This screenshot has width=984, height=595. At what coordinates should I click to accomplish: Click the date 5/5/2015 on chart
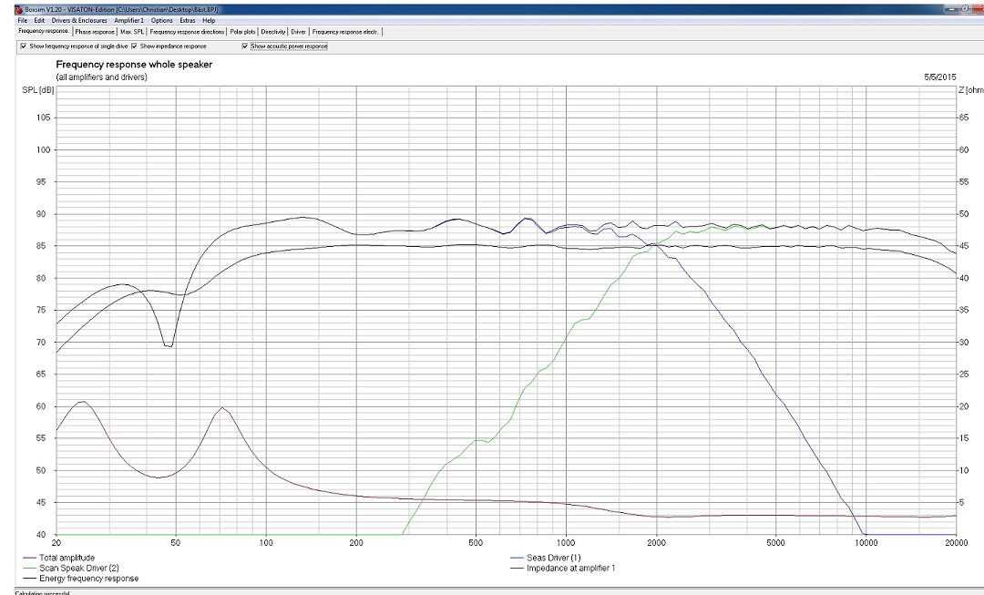pyautogui.click(x=940, y=77)
